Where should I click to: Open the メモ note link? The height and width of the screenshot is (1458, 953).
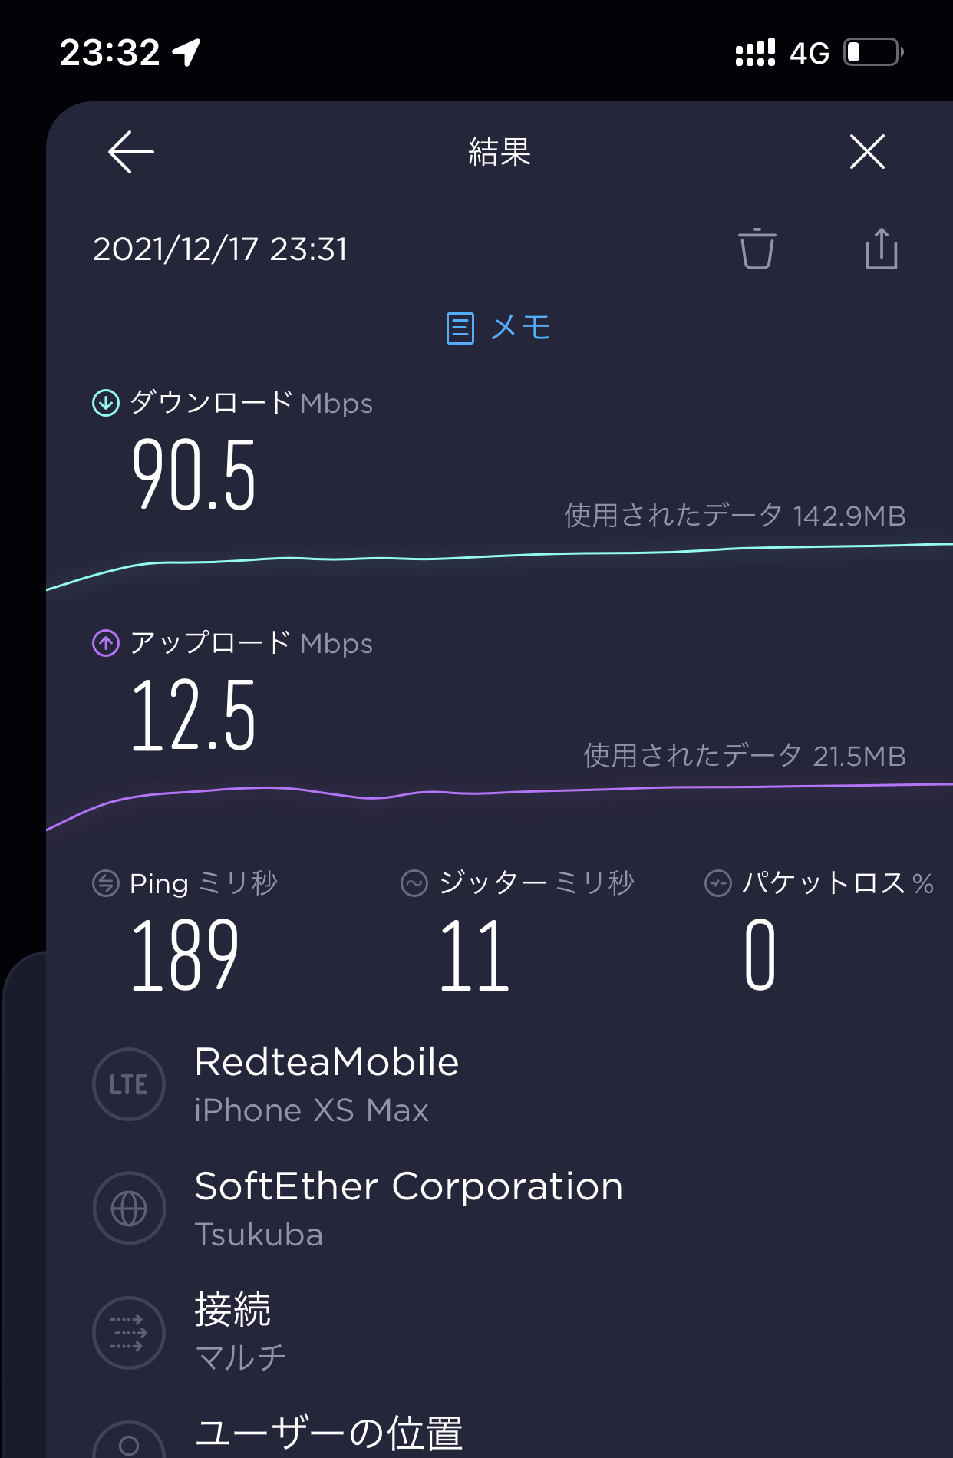click(520, 328)
